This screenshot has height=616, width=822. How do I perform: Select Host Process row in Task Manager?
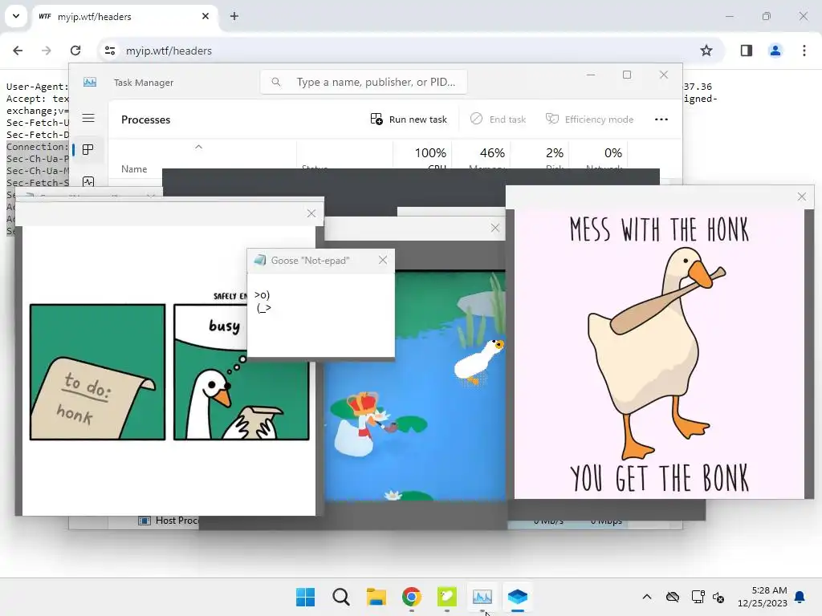[169, 521]
